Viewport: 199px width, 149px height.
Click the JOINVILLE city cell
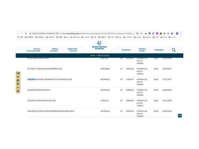pos(104,101)
